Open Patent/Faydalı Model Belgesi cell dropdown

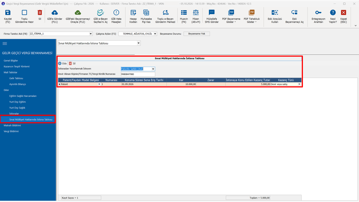coord(99,84)
